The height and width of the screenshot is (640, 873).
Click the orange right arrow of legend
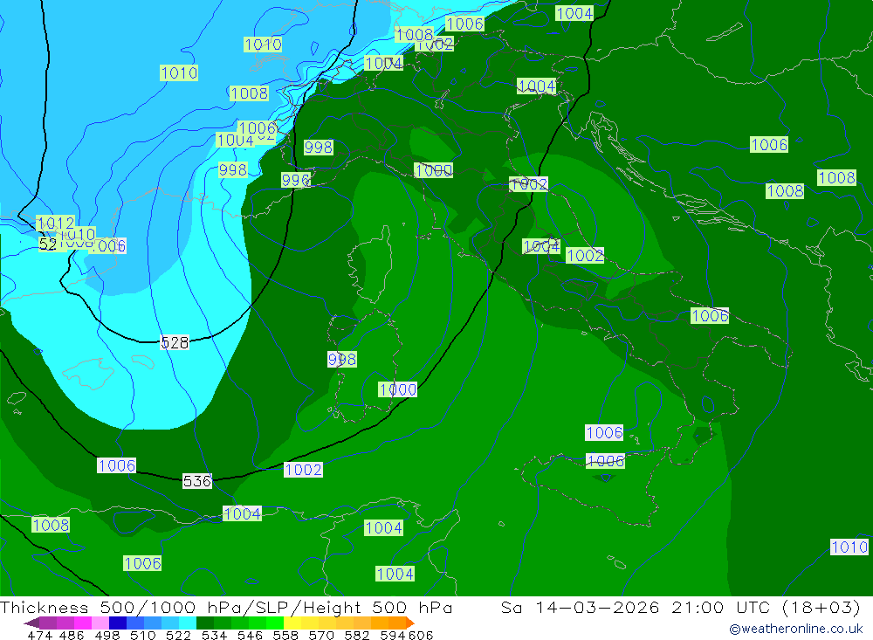pyautogui.click(x=410, y=623)
